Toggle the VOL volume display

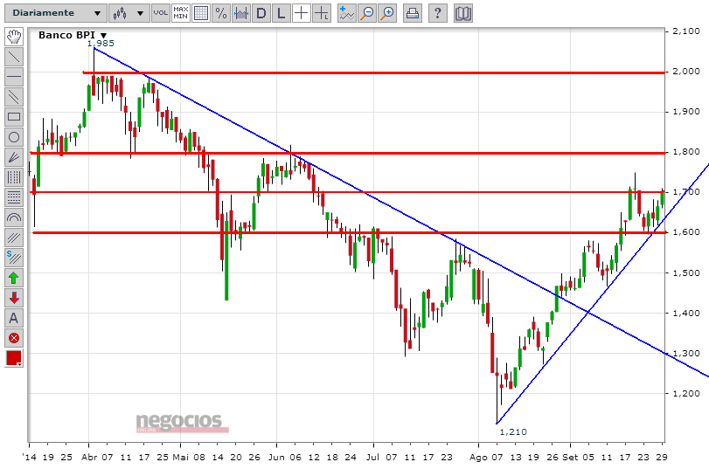tap(161, 13)
